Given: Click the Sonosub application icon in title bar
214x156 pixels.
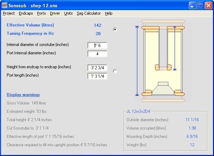Looking at the screenshot, I should click(x=4, y=5).
